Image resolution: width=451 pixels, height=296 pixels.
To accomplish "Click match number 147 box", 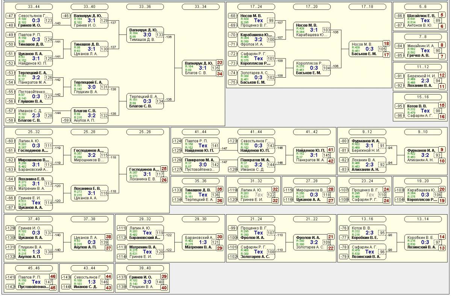I will (x=48, y=282).
